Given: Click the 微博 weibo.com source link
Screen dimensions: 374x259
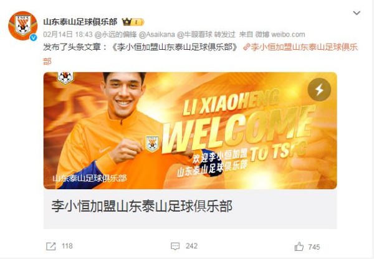Looking at the screenshot, I should coord(280,34).
